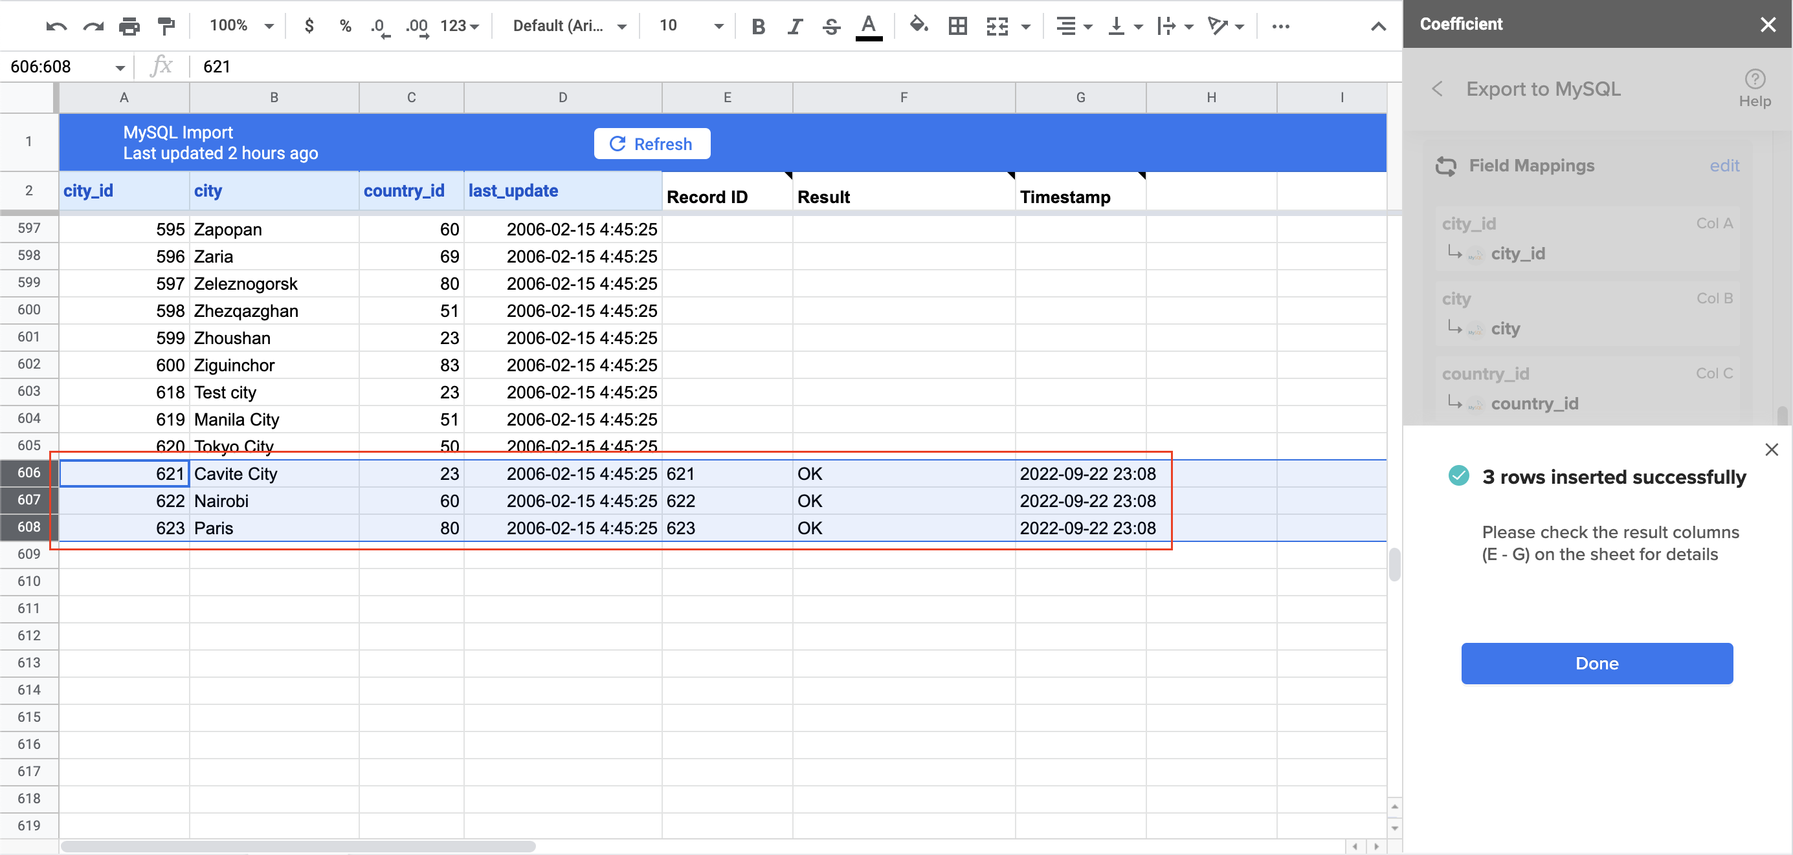Click the sheet's vertical scrollbar thumb

1394,564
